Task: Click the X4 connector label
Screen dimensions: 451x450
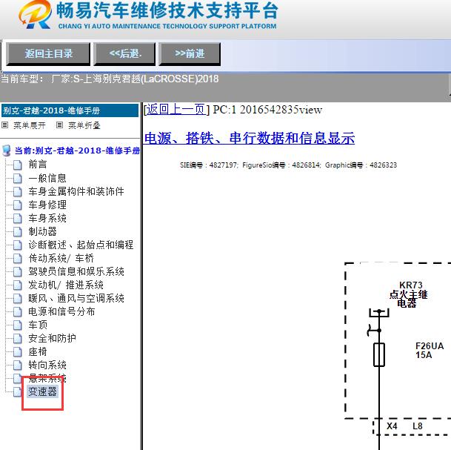Action: (x=392, y=426)
